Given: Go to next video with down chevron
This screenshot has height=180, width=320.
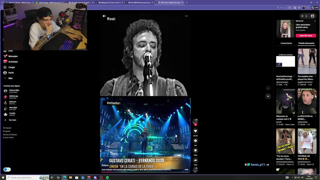Looking at the screenshot, I should [268, 96].
